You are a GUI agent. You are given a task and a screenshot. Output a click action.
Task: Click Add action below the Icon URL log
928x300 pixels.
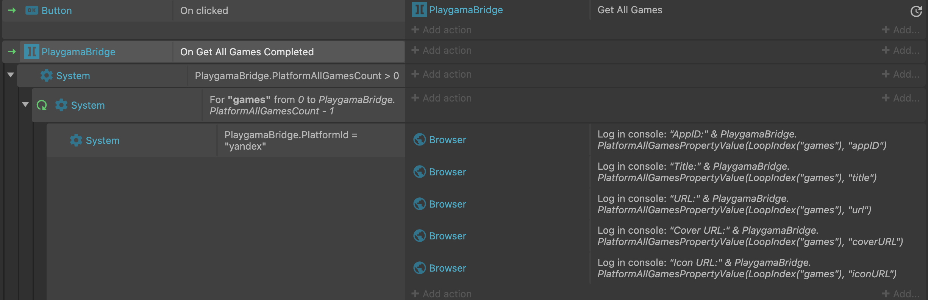(442, 294)
